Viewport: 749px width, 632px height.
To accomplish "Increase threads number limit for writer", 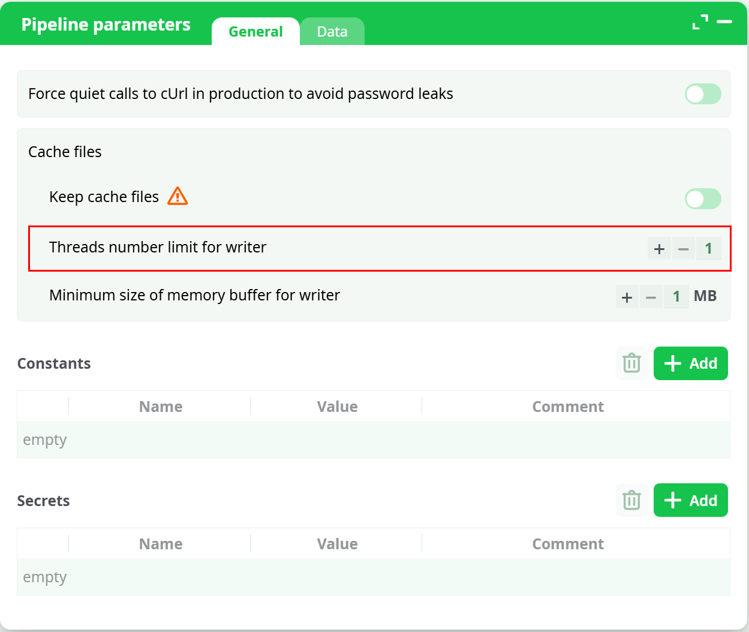I will coord(659,249).
